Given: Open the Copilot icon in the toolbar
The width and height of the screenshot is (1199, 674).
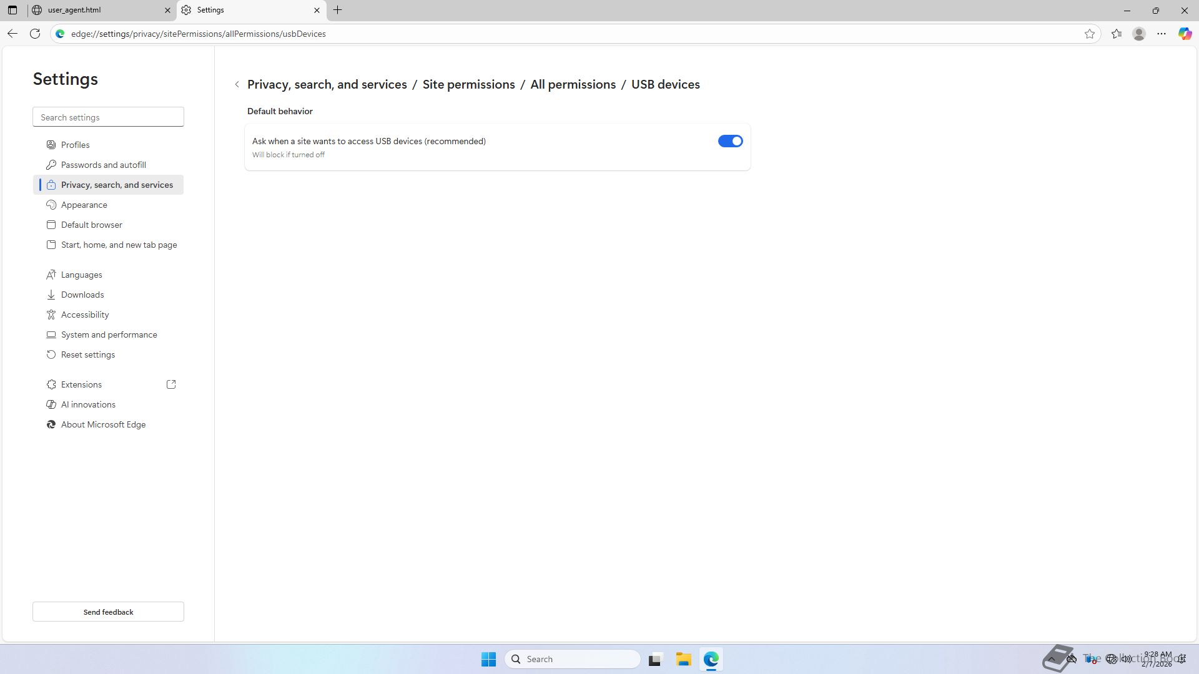Looking at the screenshot, I should (1185, 34).
